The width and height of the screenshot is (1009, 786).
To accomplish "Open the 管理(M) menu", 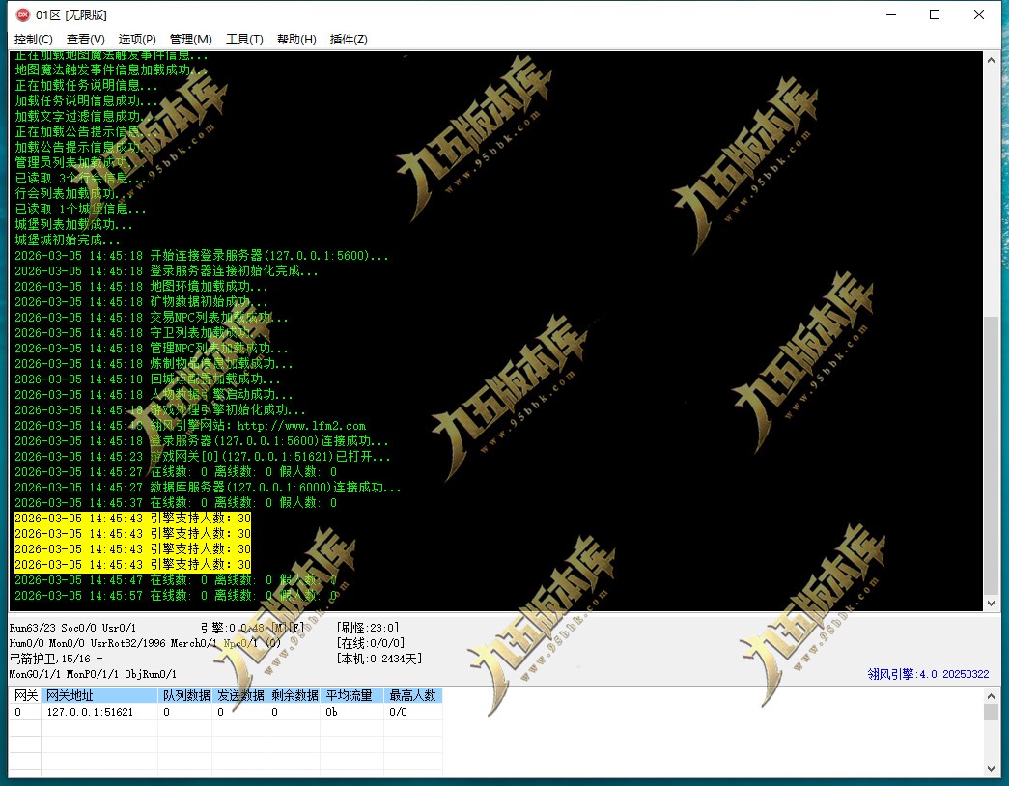I will coord(190,40).
